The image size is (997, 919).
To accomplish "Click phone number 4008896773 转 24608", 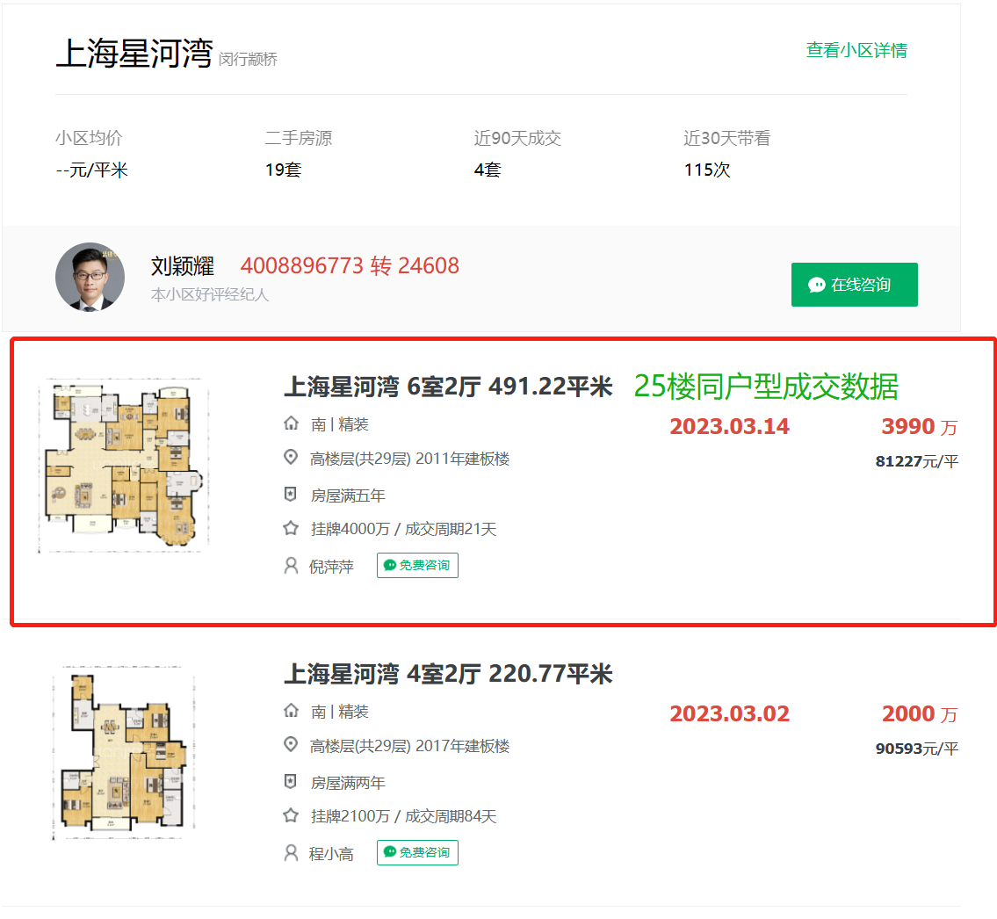I will pos(350,266).
